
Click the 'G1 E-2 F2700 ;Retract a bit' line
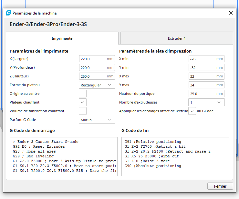click(155, 146)
